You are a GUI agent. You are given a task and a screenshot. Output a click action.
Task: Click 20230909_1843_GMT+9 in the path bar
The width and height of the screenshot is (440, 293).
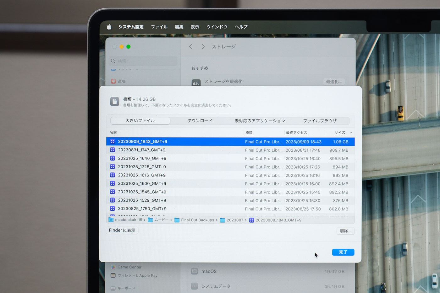pyautogui.click(x=275, y=220)
